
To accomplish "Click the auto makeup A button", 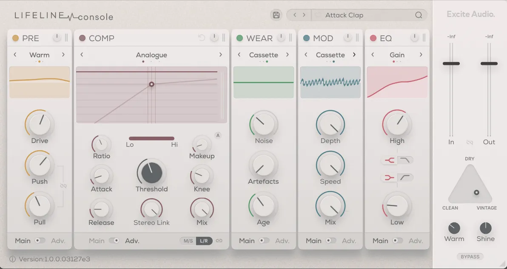I will (x=218, y=135).
